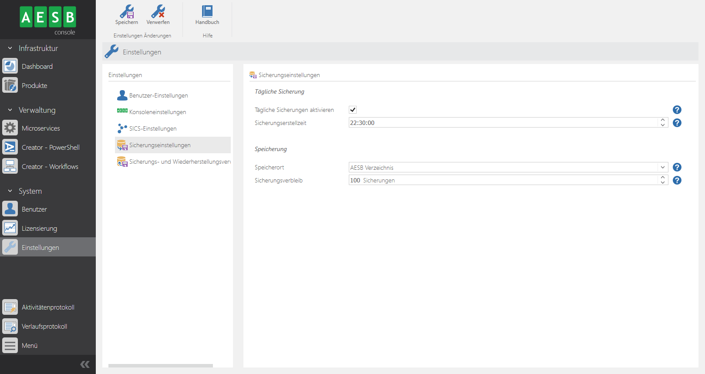Collapse the sidebar with the double-arrow
The width and height of the screenshot is (705, 374).
click(85, 364)
